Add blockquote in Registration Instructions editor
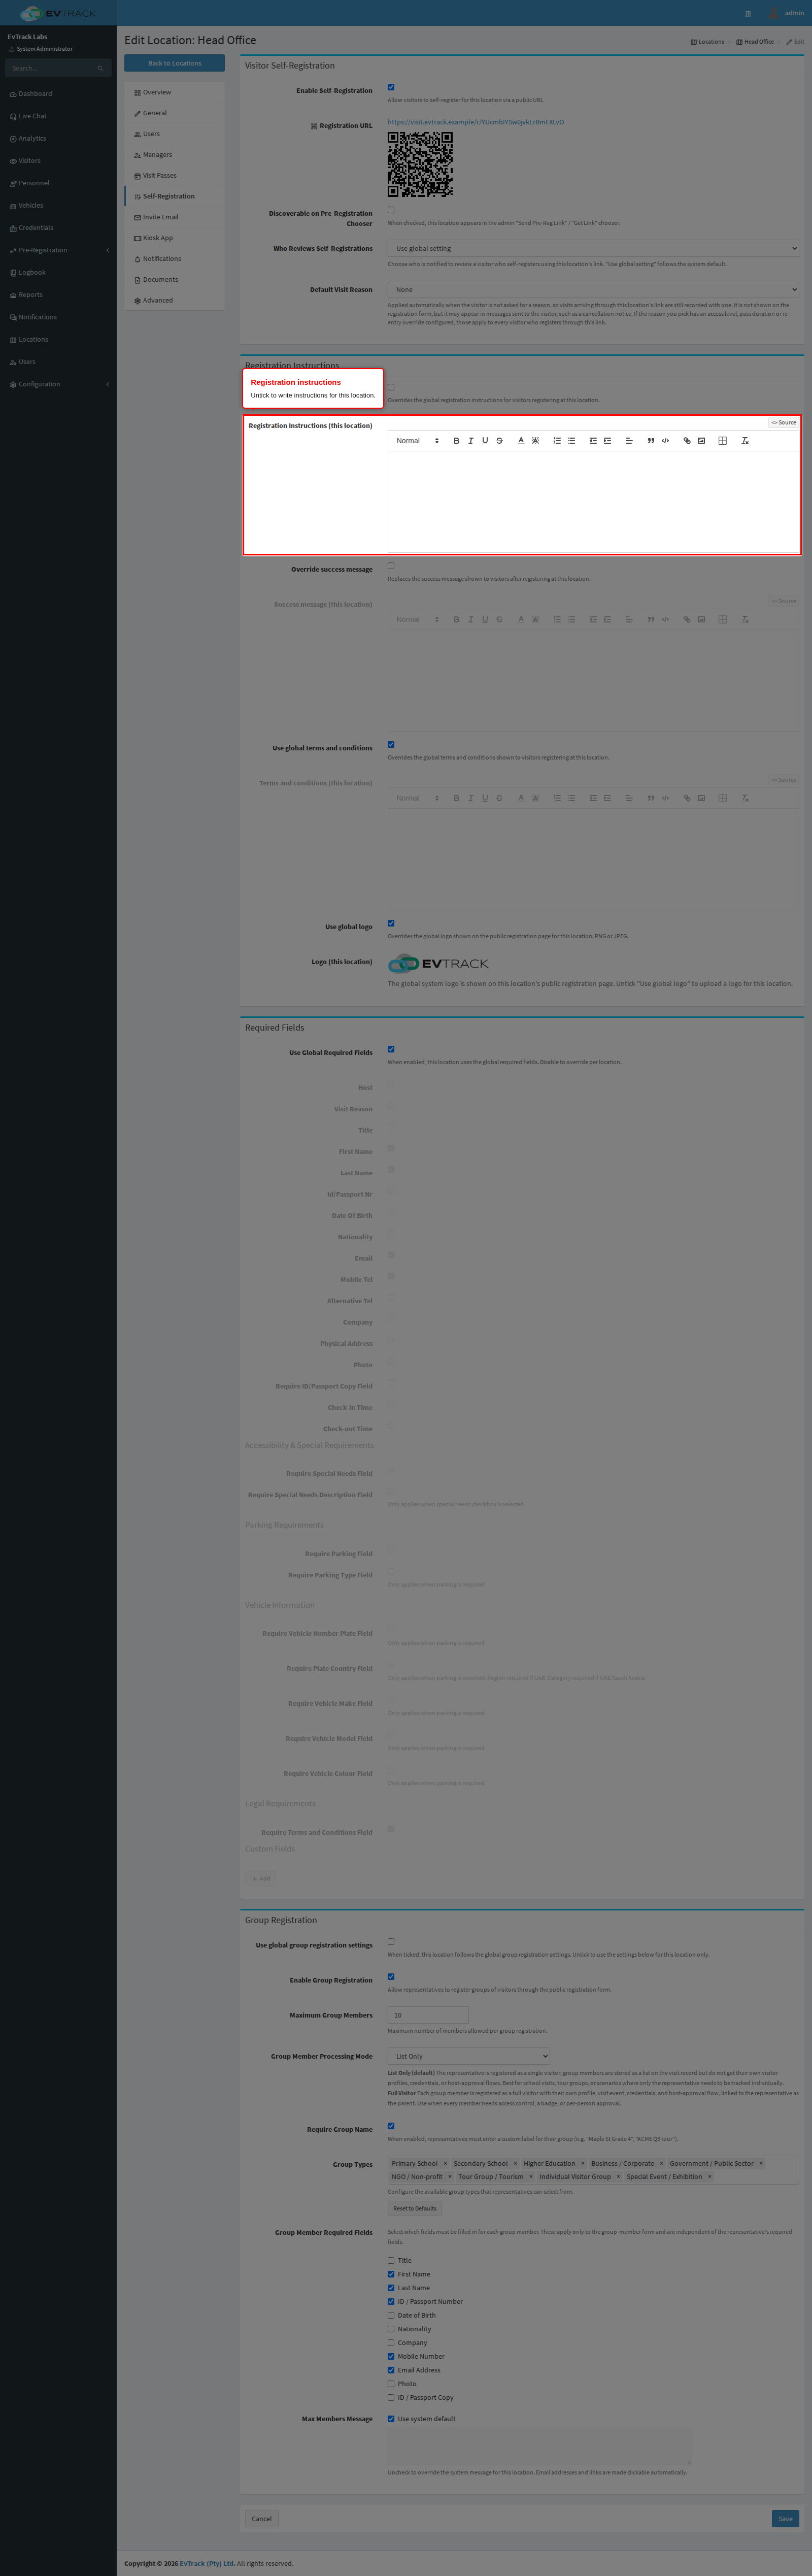Image resolution: width=812 pixels, height=2576 pixels. click(x=651, y=441)
